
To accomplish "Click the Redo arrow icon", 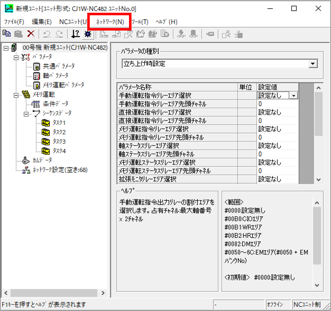I will (59, 34).
